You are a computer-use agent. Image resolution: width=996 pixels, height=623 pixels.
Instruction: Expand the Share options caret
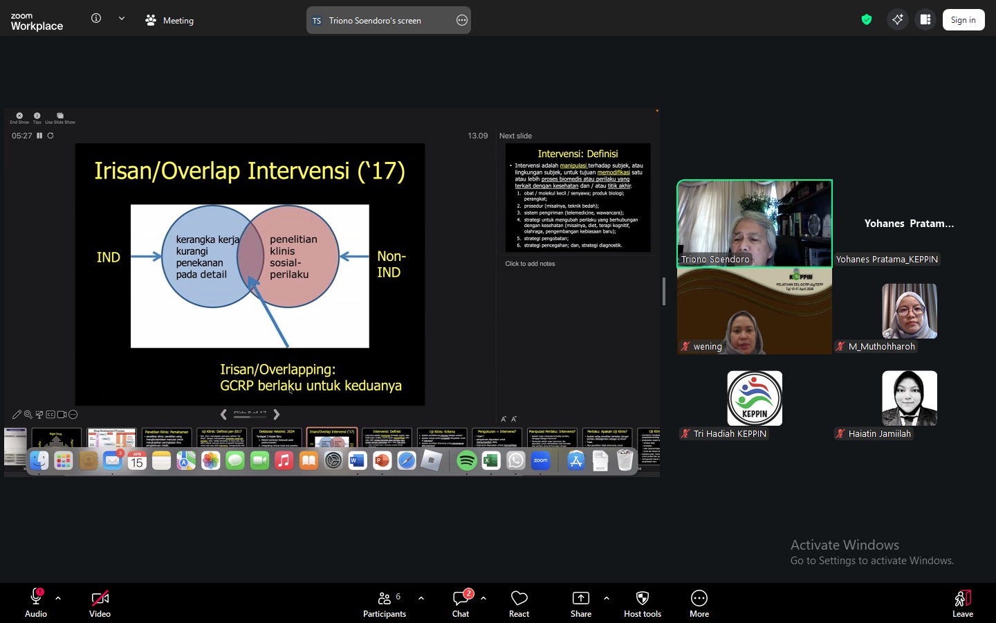point(607,598)
